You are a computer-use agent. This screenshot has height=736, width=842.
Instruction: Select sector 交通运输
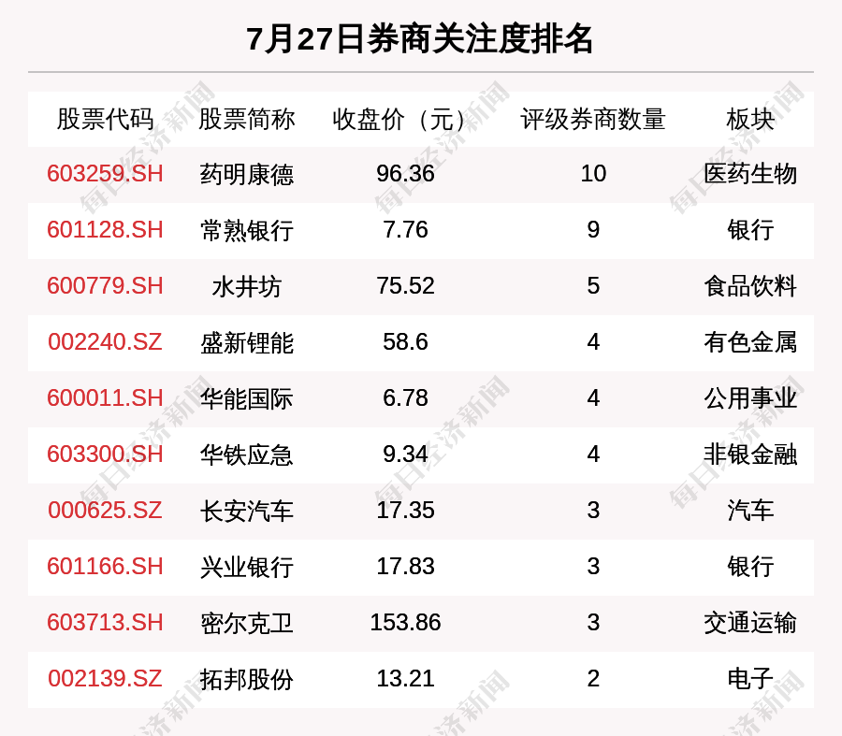pos(750,623)
